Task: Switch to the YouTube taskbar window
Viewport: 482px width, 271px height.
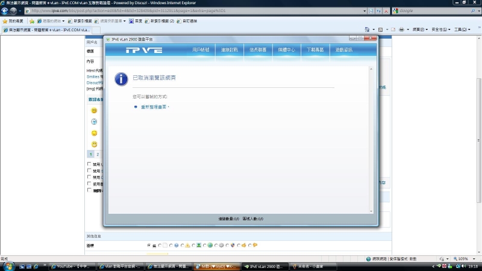Action: click(71, 266)
